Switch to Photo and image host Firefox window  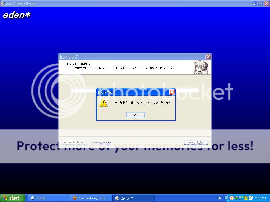tap(91, 198)
